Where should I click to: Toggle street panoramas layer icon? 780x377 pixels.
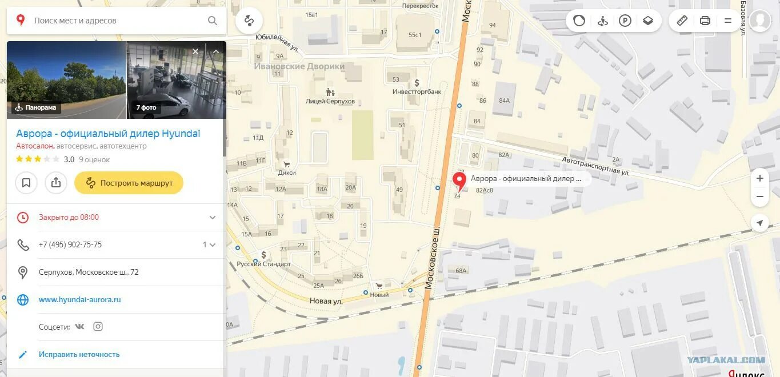[x=602, y=21]
